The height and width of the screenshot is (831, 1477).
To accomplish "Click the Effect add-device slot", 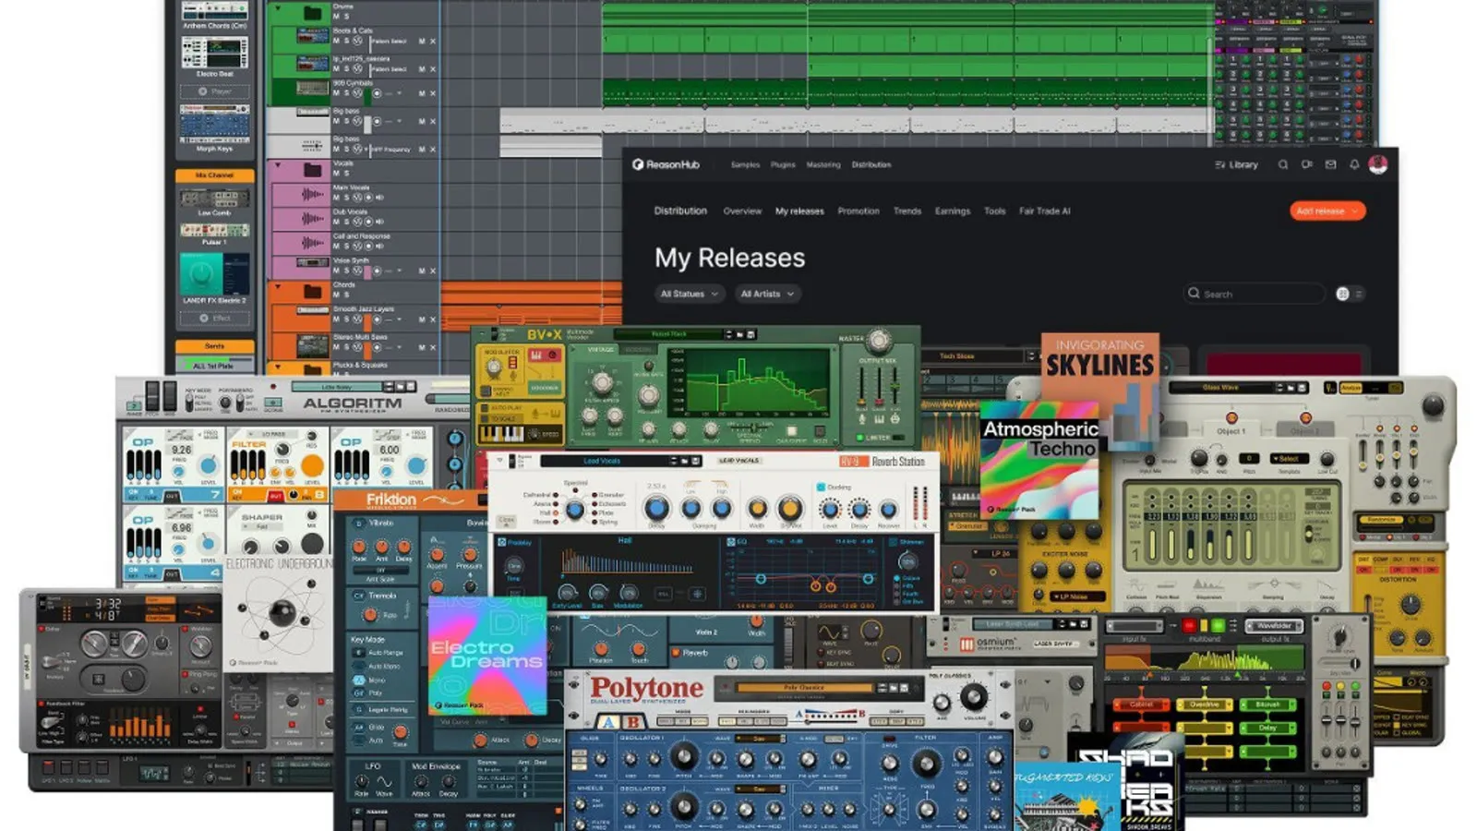I will coord(214,318).
